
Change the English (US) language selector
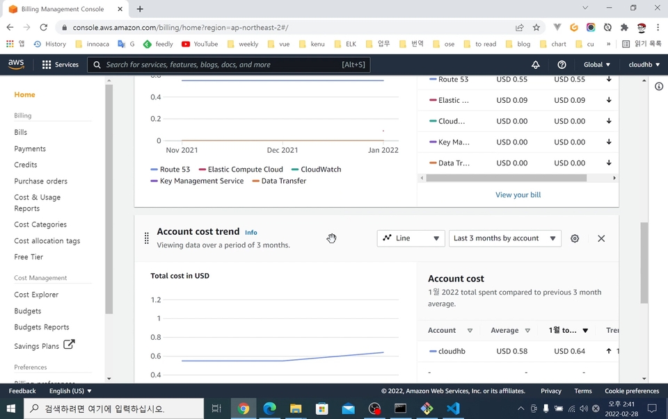(x=70, y=391)
